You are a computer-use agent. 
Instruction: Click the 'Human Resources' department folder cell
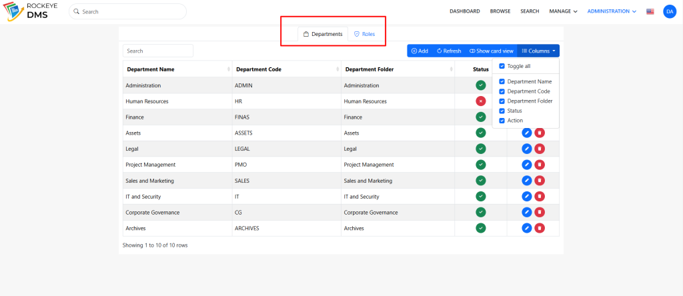click(x=398, y=101)
